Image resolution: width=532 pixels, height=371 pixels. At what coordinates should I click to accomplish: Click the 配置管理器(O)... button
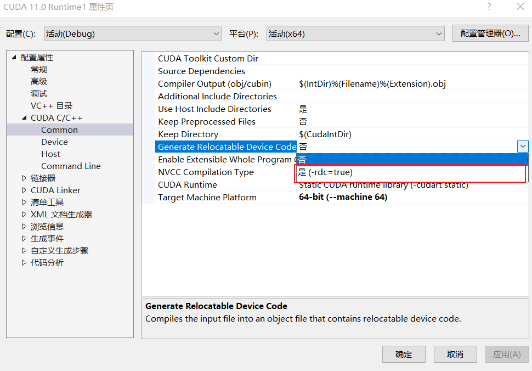tap(490, 33)
